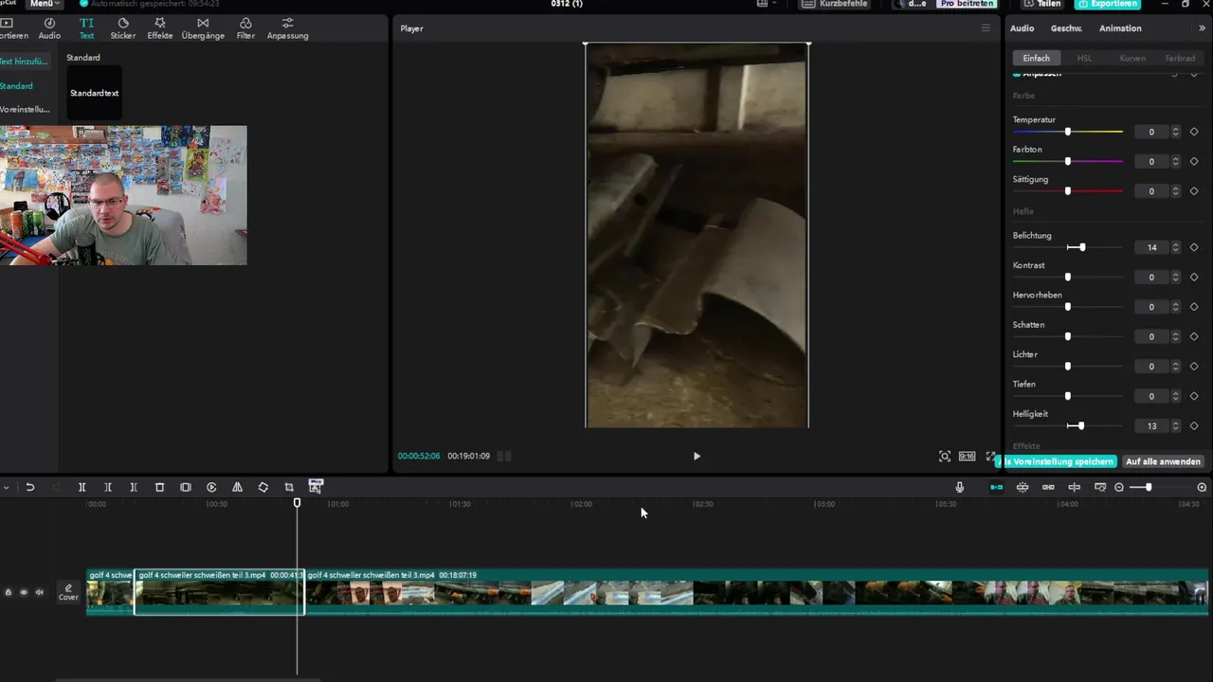Viewport: 1213px width, 682px height.
Task: Mirror the selected clip horizontally
Action: pyautogui.click(x=237, y=487)
